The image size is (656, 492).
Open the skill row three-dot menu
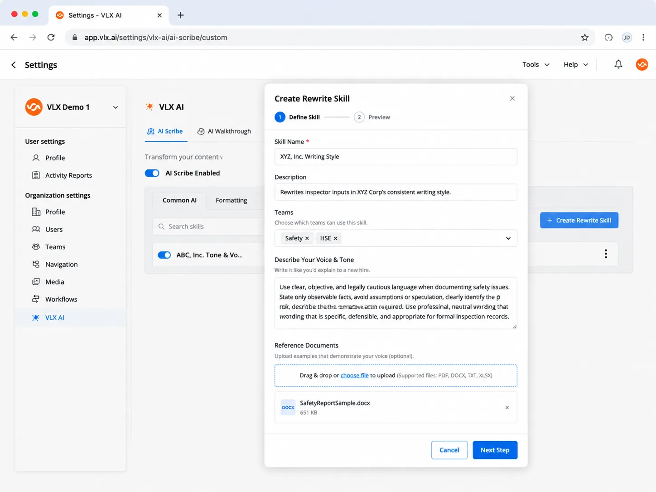tap(606, 254)
